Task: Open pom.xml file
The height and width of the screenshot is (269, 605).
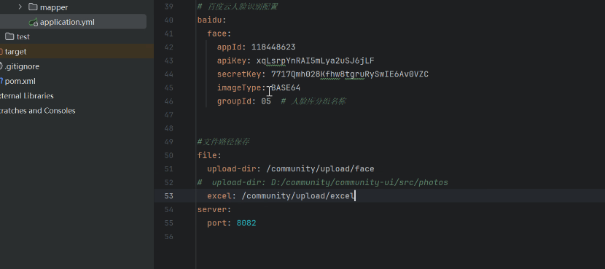Action: pyautogui.click(x=20, y=81)
